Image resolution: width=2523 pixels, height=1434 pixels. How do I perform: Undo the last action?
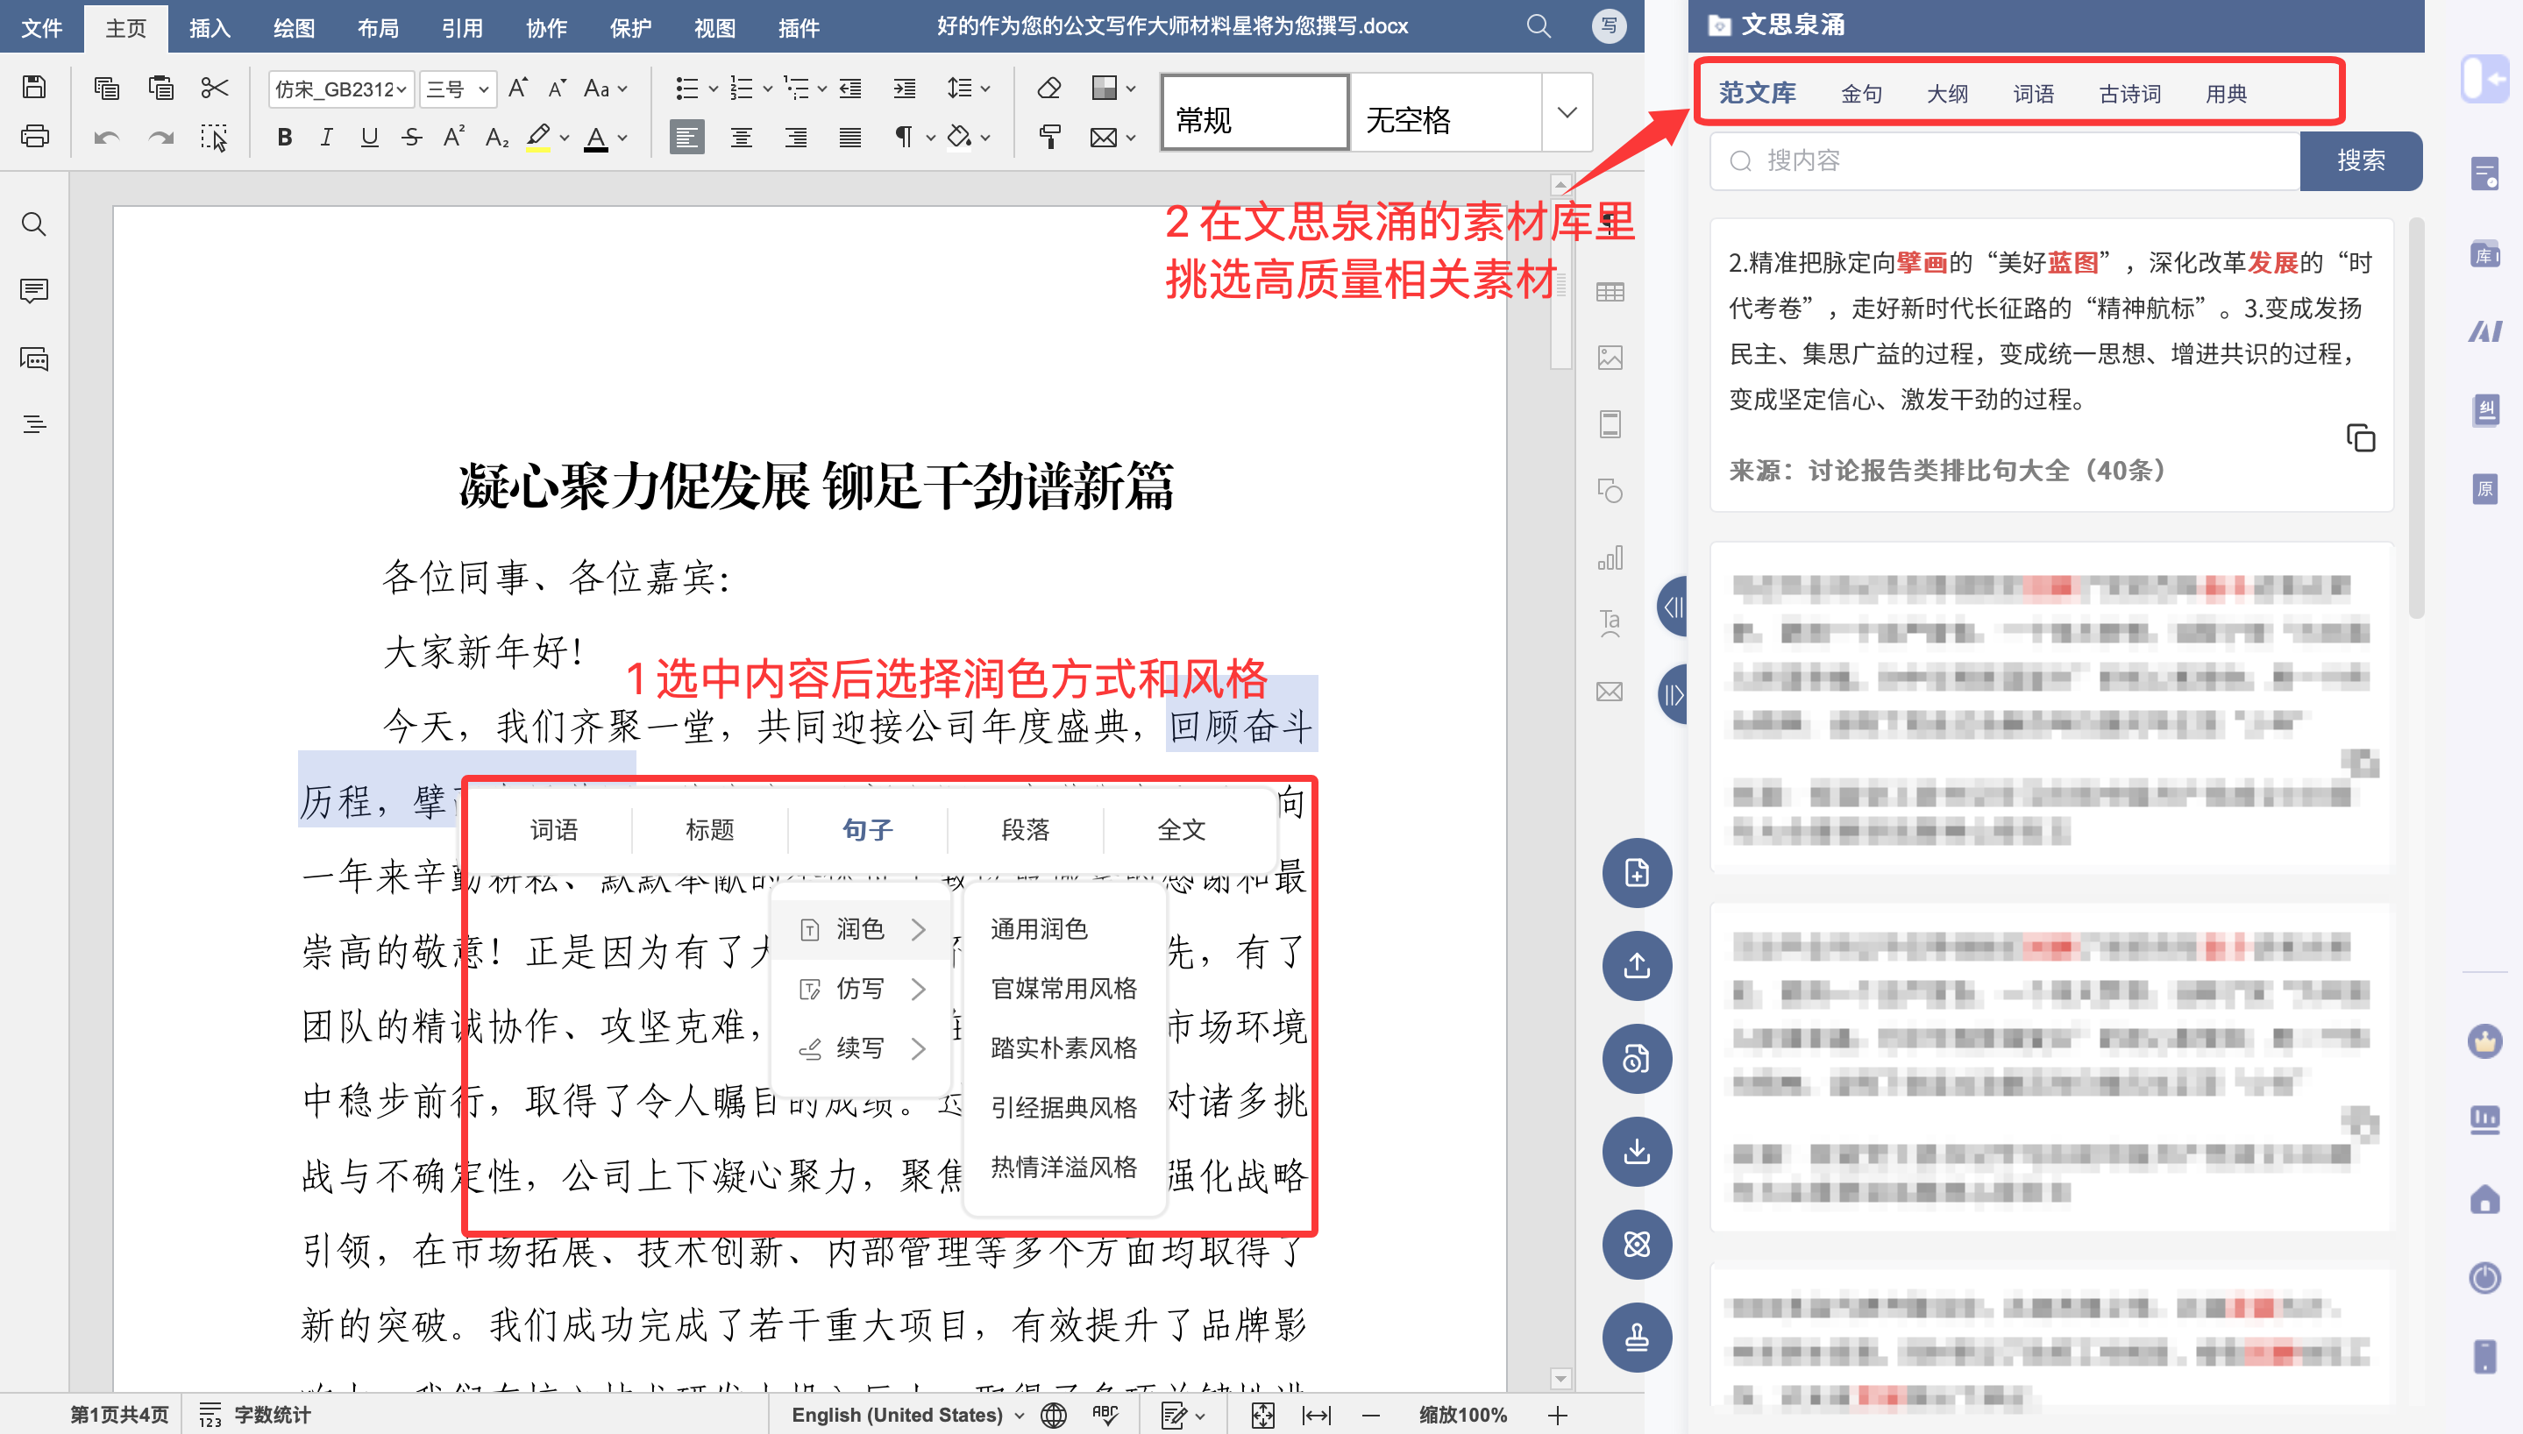106,138
